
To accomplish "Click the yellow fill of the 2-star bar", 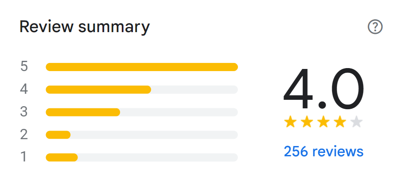I will tap(58, 135).
